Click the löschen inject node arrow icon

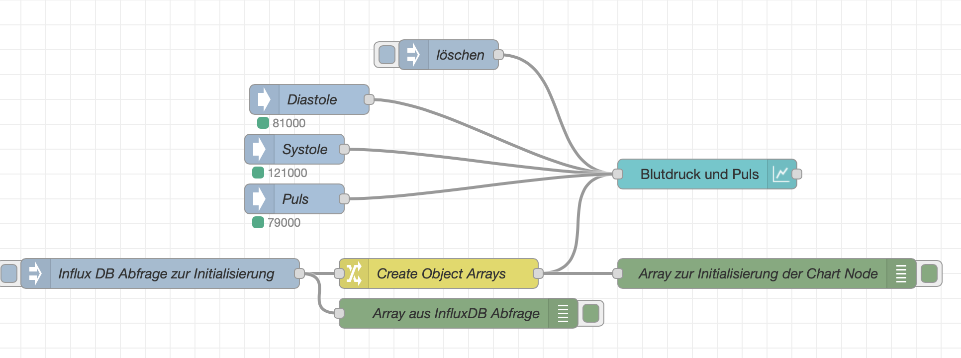(413, 55)
